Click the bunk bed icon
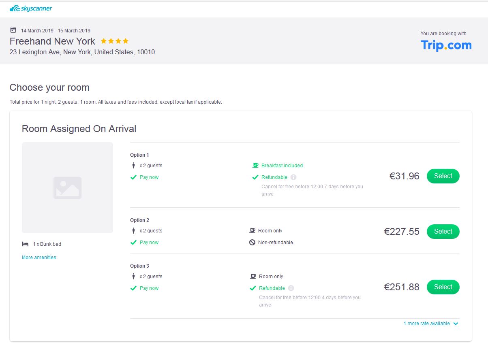This screenshot has width=488, height=347. pyautogui.click(x=25, y=244)
